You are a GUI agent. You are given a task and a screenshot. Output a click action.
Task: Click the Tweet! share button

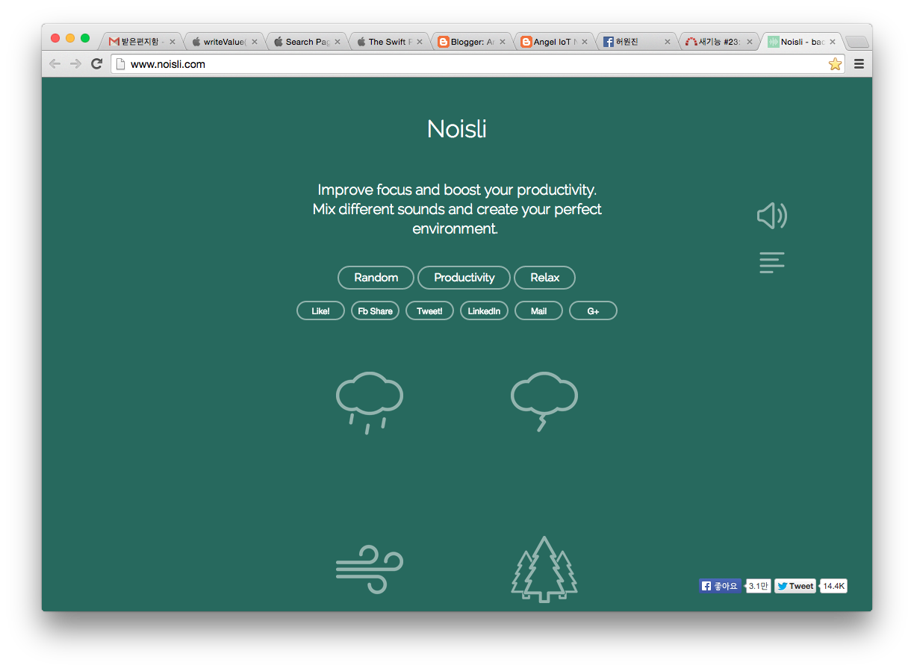pyautogui.click(x=429, y=311)
